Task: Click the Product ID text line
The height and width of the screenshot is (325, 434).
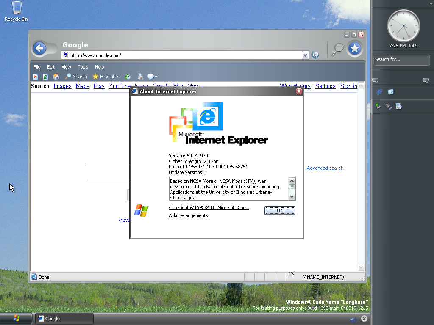Action: pos(208,167)
